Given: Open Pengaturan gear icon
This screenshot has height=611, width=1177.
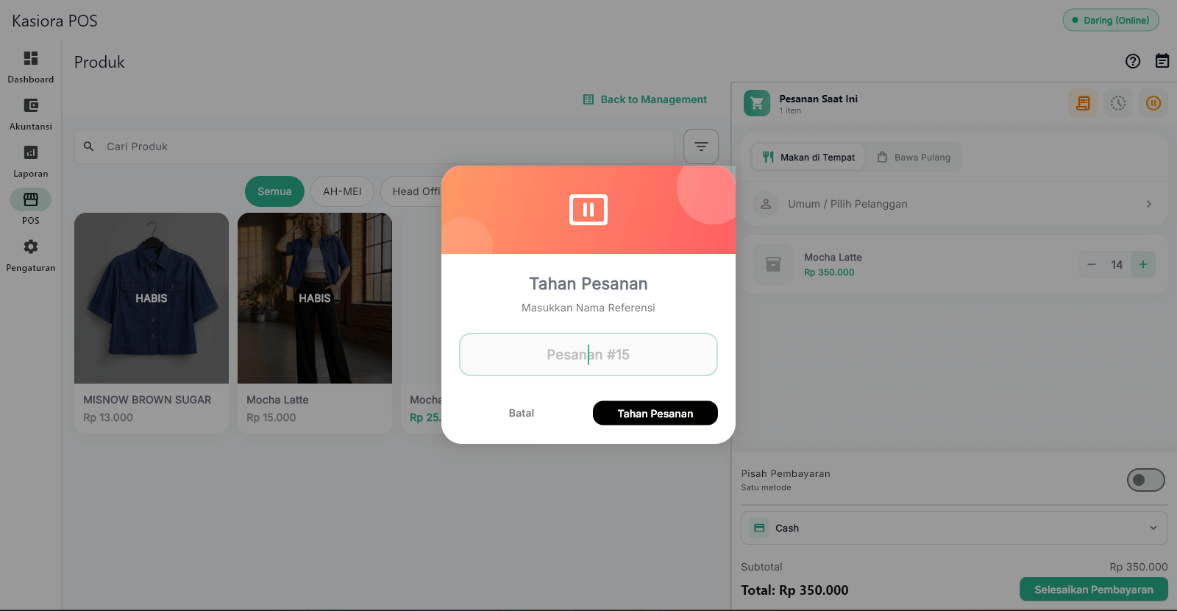Looking at the screenshot, I should tap(31, 247).
